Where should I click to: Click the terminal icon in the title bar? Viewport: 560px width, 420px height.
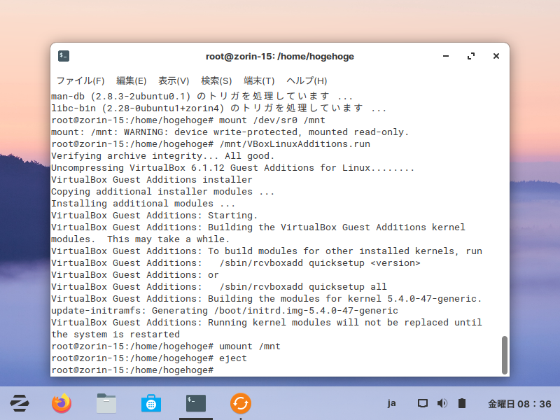(64, 56)
